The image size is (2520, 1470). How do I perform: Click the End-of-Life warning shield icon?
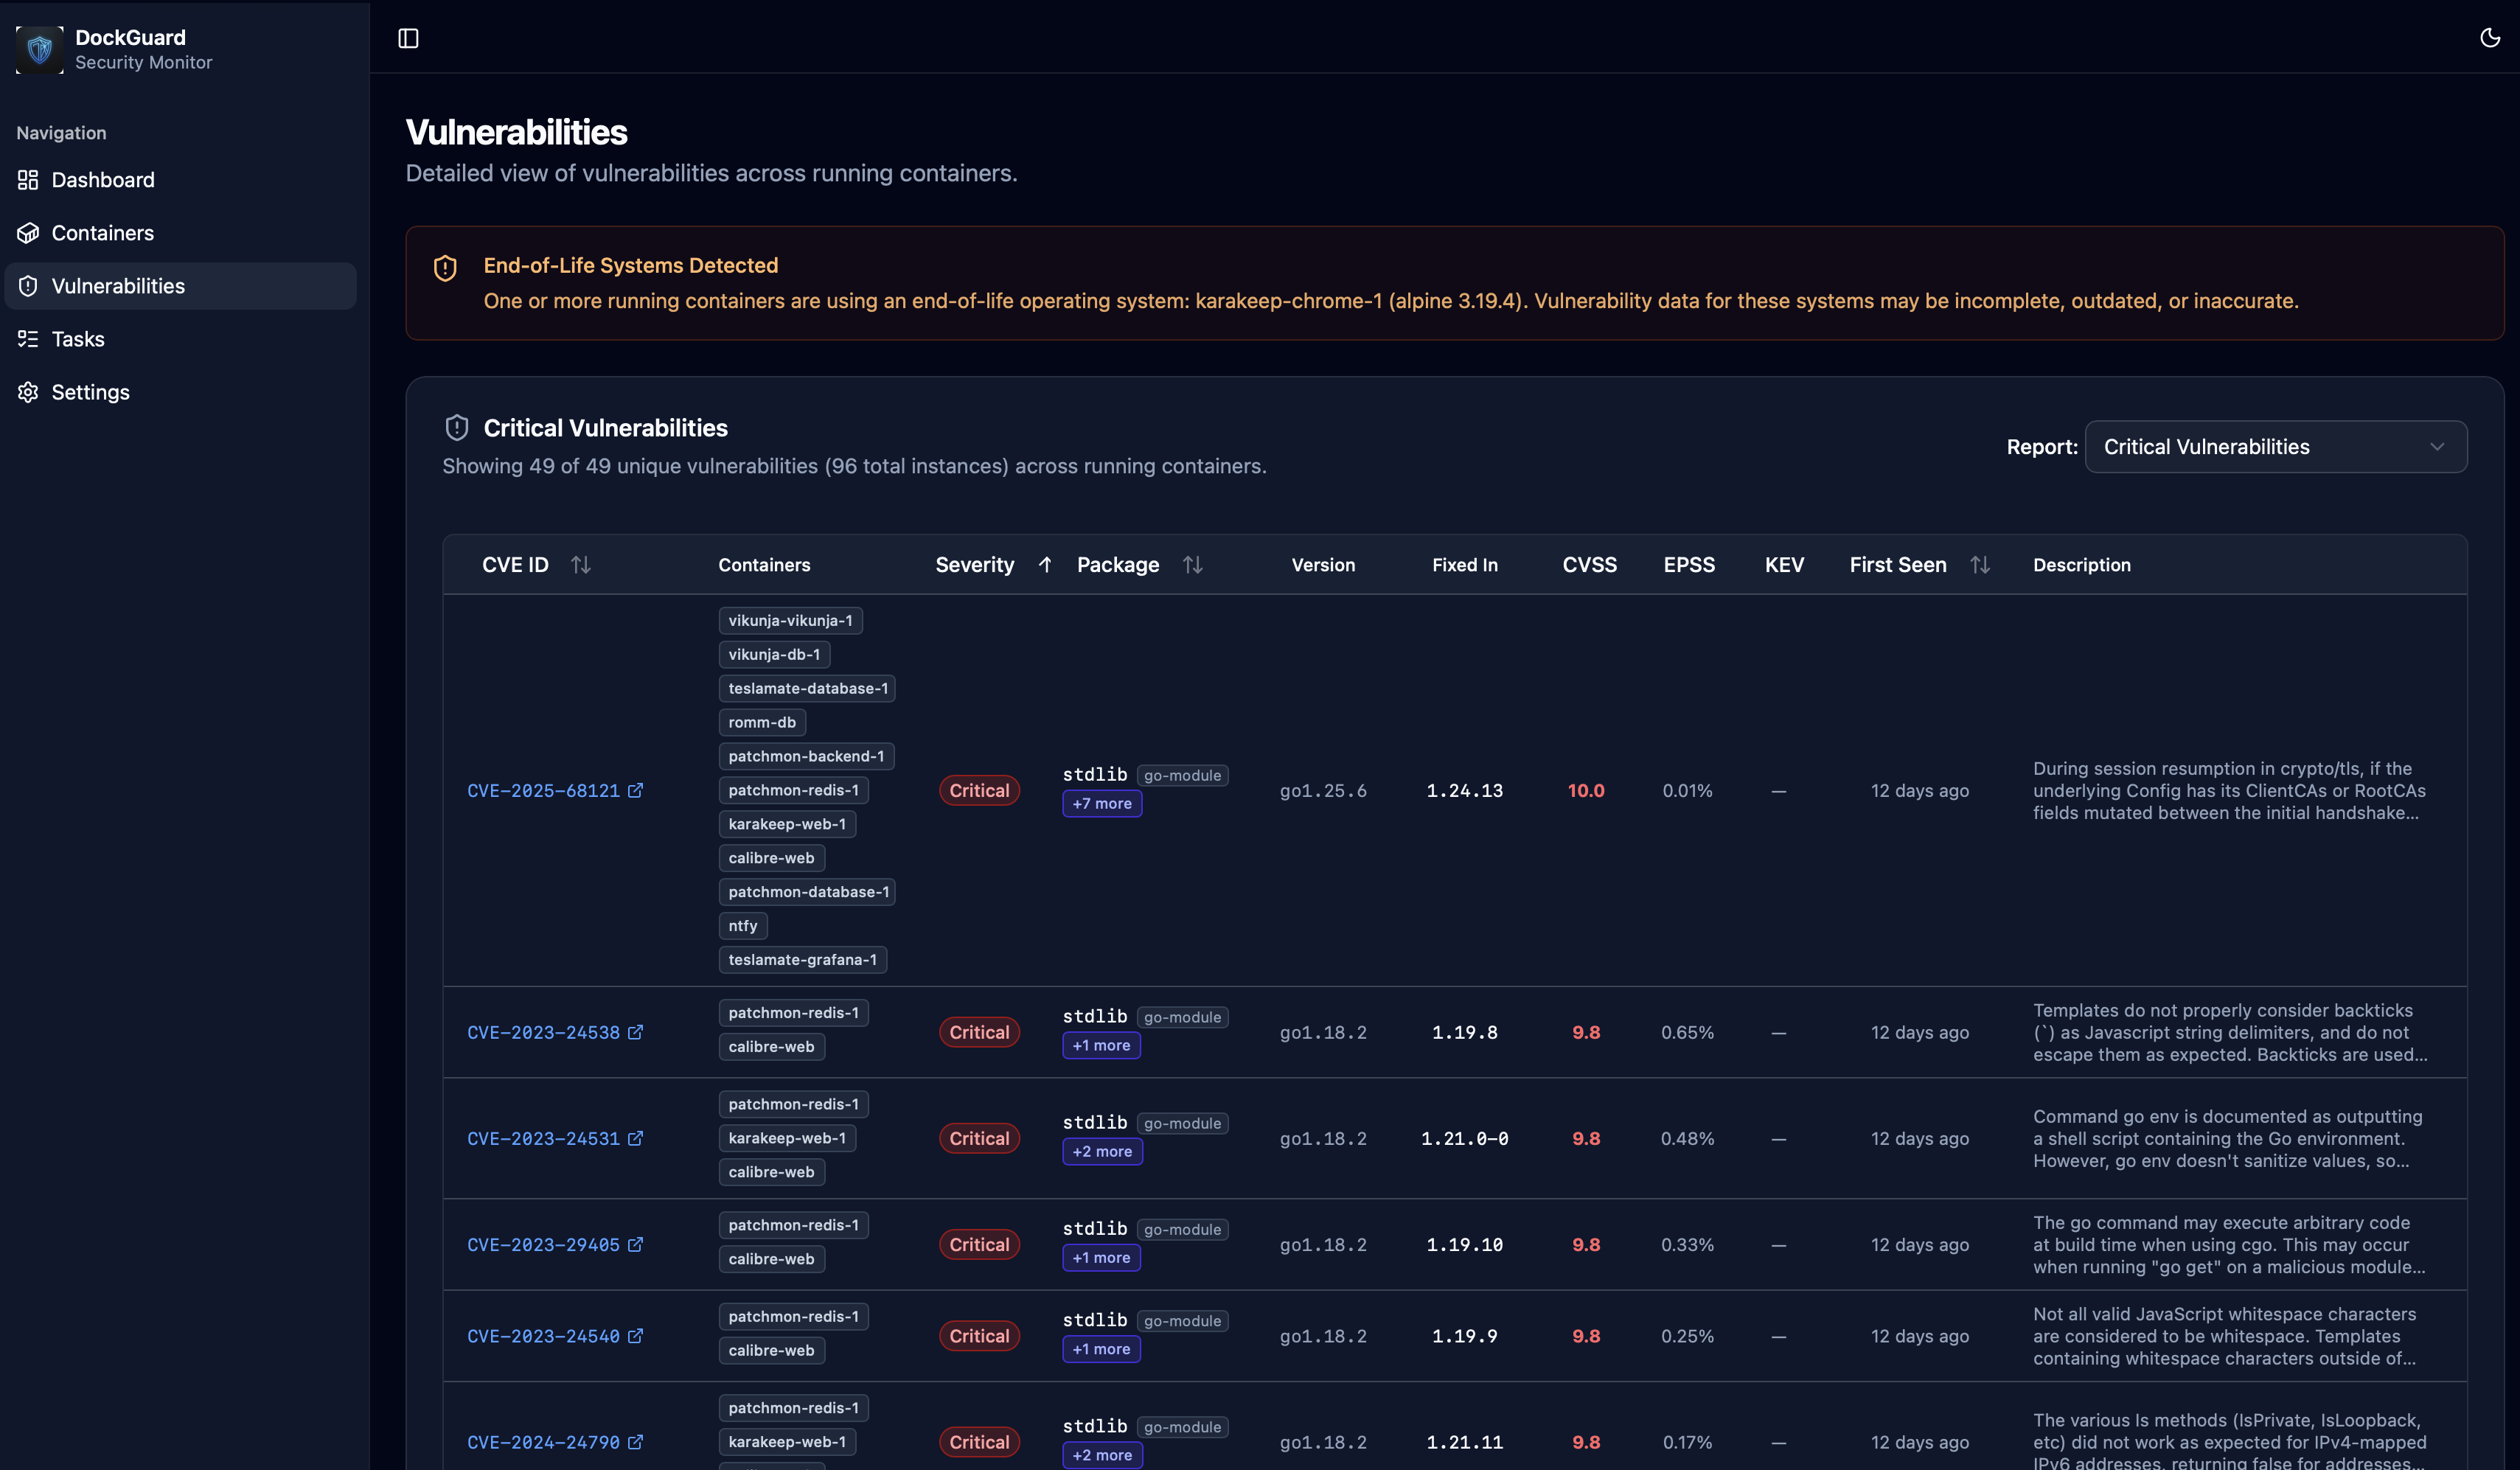pyautogui.click(x=445, y=267)
